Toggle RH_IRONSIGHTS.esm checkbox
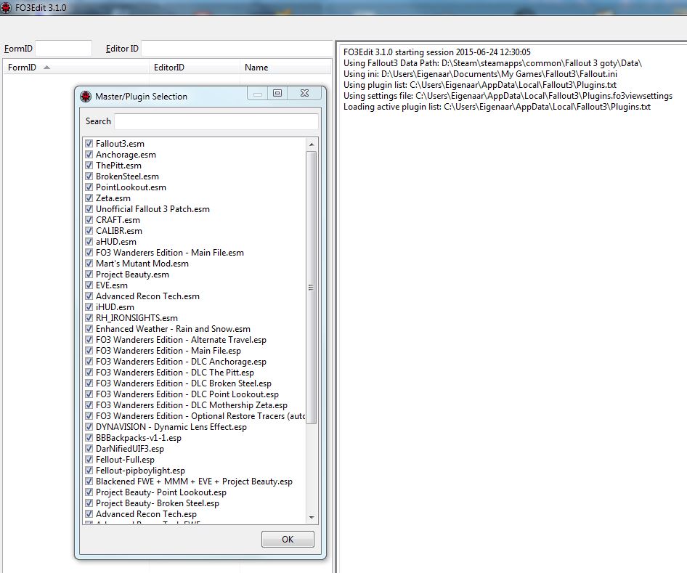The height and width of the screenshot is (573, 687). (x=89, y=318)
